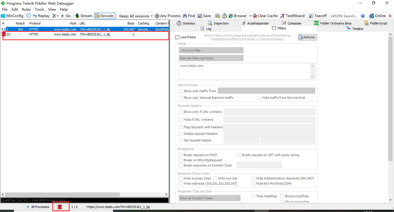Image resolution: width=394 pixels, height=212 pixels.
Task: Click All Processes filter in status bar
Action: coord(37,207)
